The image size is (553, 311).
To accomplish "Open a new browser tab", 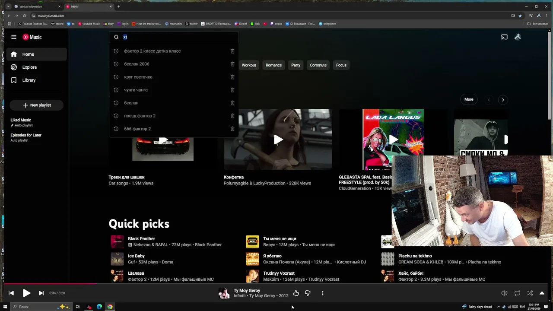I will tap(118, 6).
